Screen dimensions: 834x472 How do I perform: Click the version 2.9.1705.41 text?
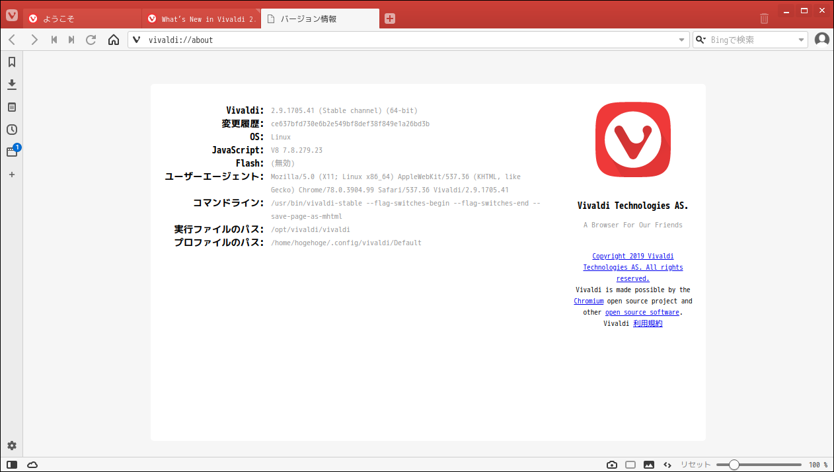(344, 110)
